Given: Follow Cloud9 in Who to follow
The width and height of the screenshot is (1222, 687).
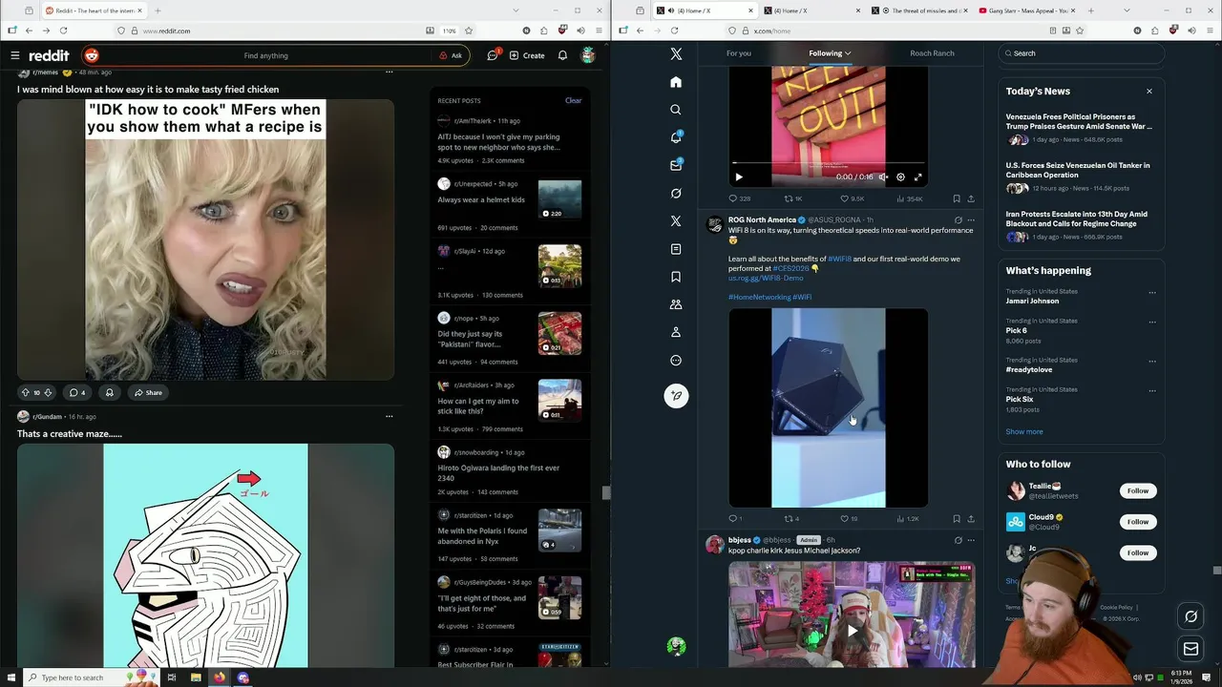Looking at the screenshot, I should pos(1138,522).
